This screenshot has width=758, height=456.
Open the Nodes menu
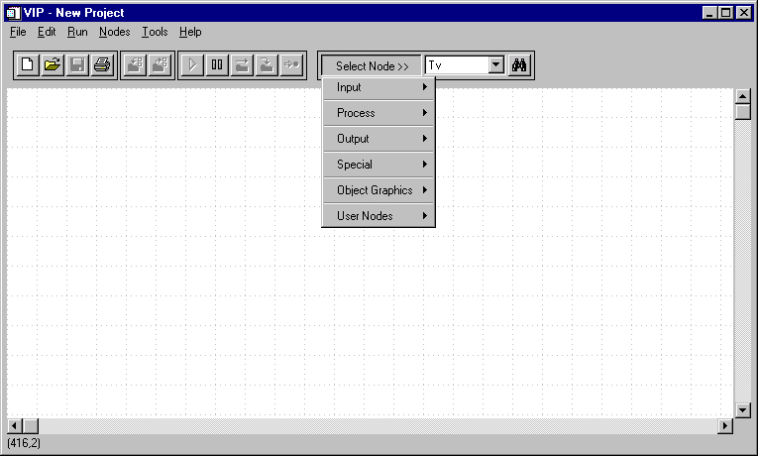114,32
